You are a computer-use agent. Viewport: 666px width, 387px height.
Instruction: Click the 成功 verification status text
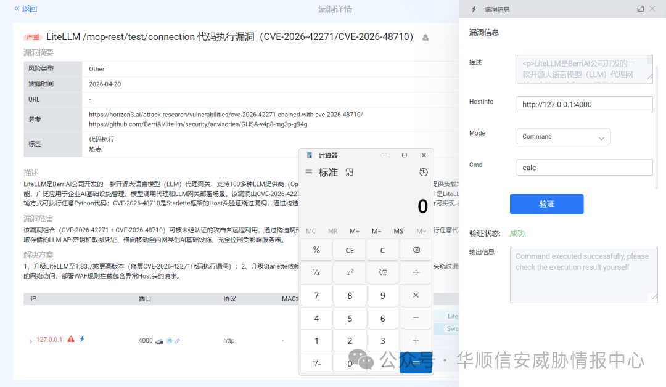point(517,234)
